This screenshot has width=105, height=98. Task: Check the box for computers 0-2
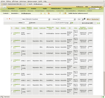pos(12,47)
